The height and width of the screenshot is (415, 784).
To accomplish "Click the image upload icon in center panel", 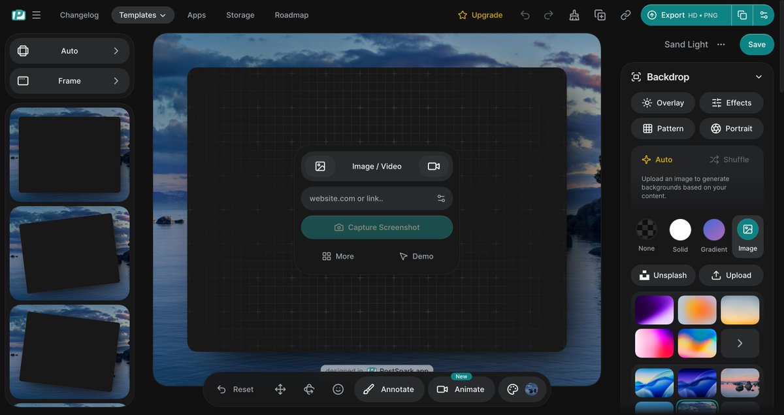I will [x=320, y=166].
